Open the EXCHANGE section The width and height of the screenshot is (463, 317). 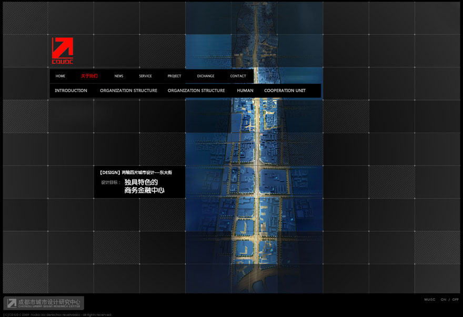tap(206, 76)
